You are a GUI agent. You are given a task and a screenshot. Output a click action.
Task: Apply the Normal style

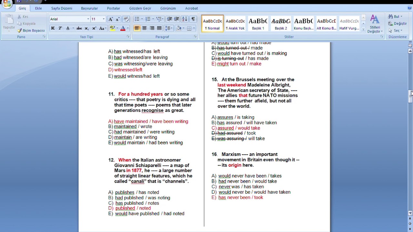(x=212, y=24)
